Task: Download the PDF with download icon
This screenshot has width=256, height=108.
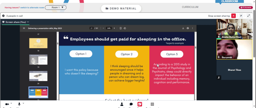Action: (183, 28)
